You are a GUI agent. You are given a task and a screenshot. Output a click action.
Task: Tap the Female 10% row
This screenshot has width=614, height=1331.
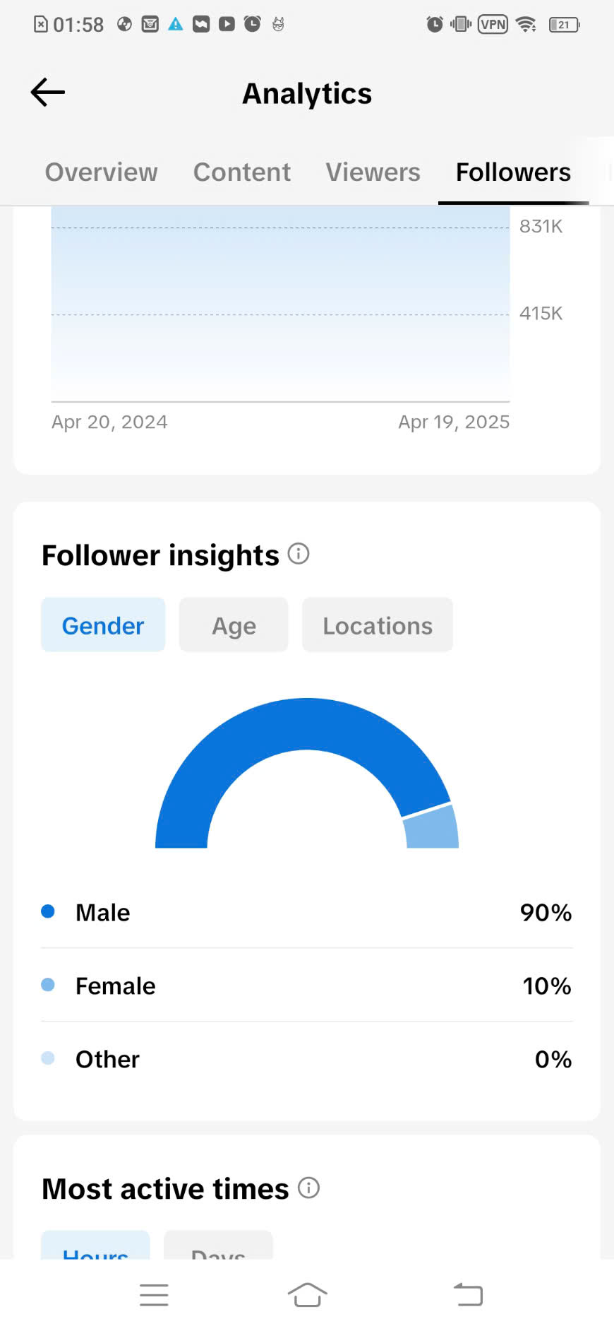pyautogui.click(x=307, y=986)
